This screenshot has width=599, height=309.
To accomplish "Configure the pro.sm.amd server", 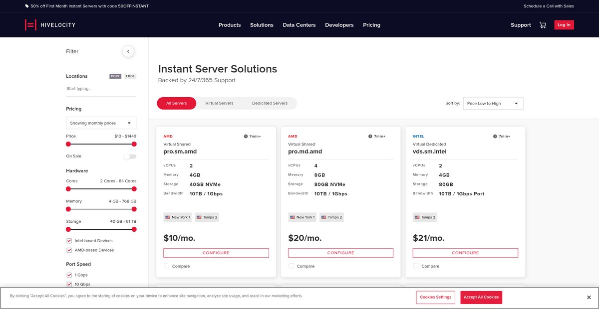I will pos(216,253).
